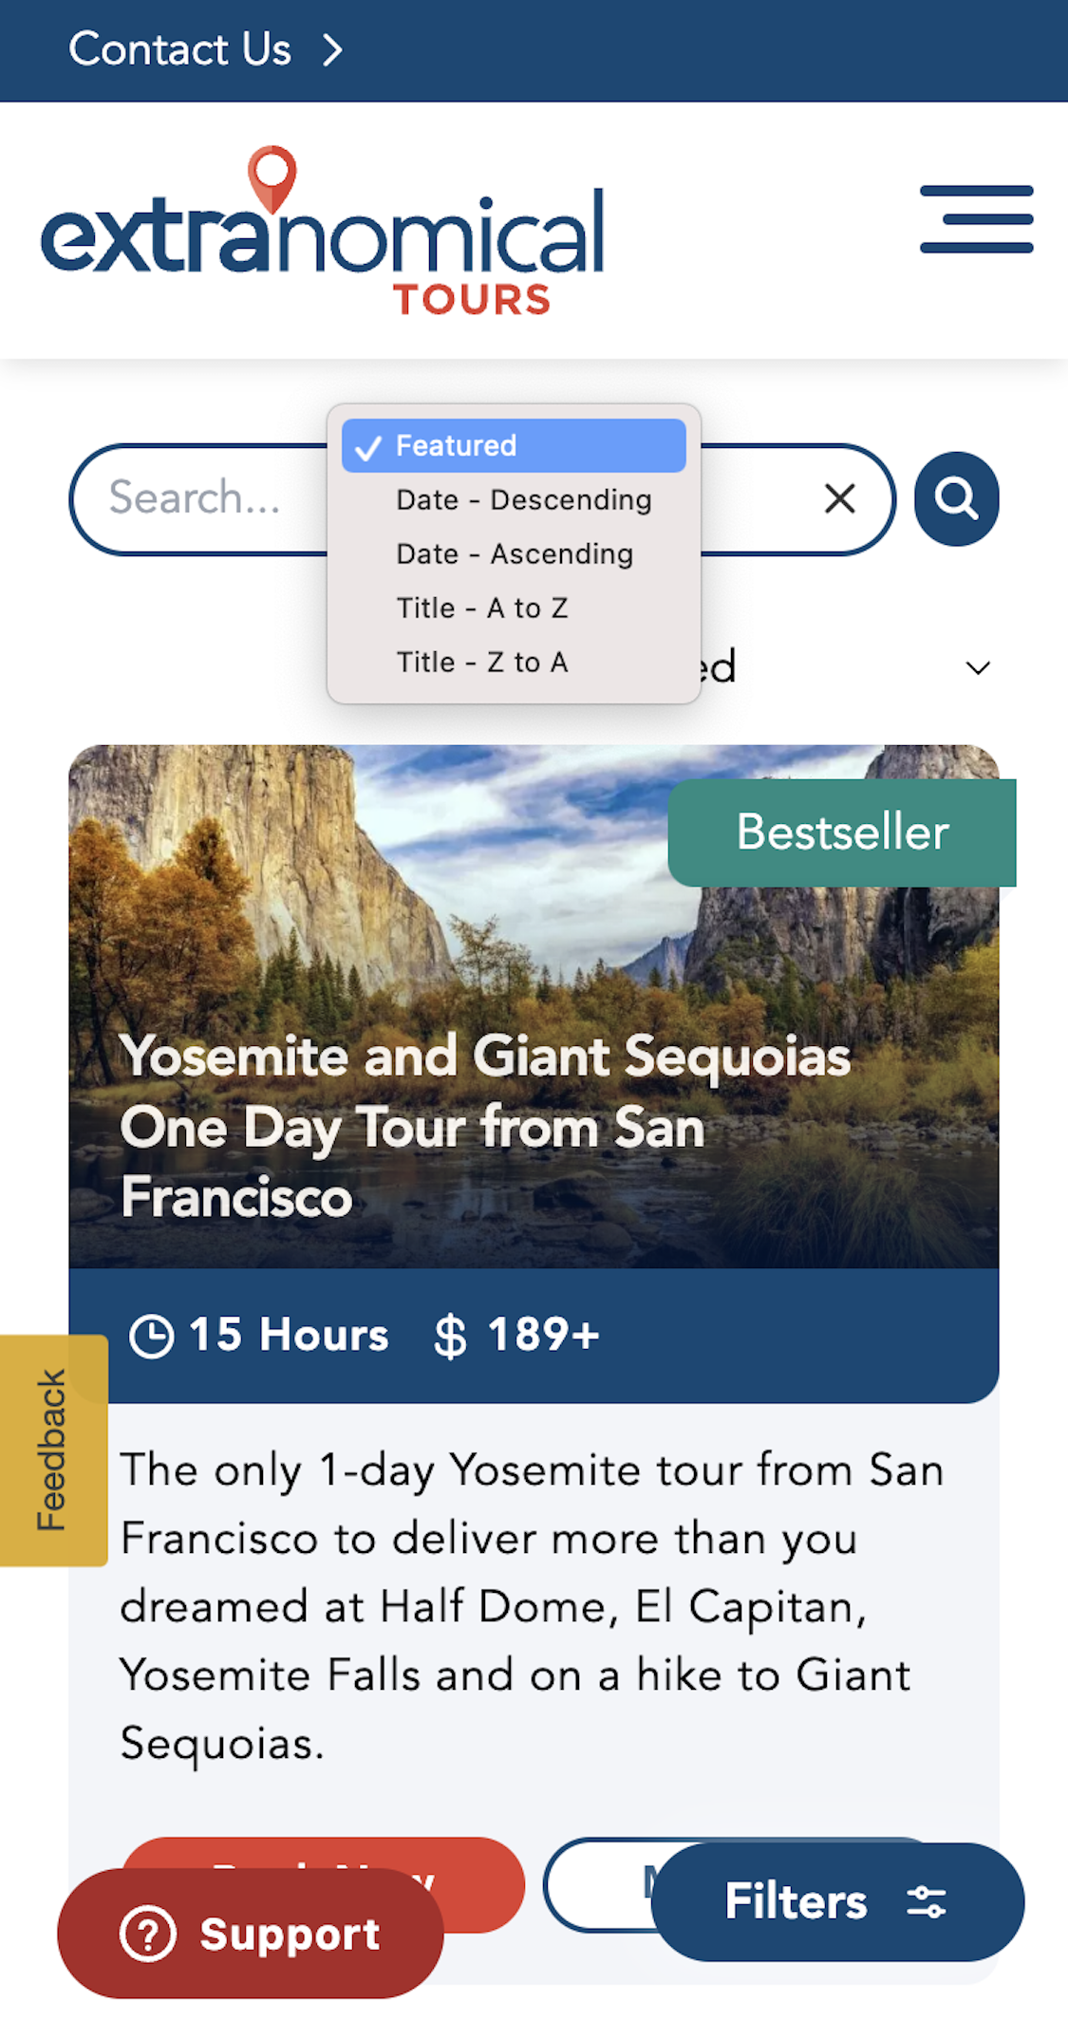Select Date - Descending sorting

point(522,499)
